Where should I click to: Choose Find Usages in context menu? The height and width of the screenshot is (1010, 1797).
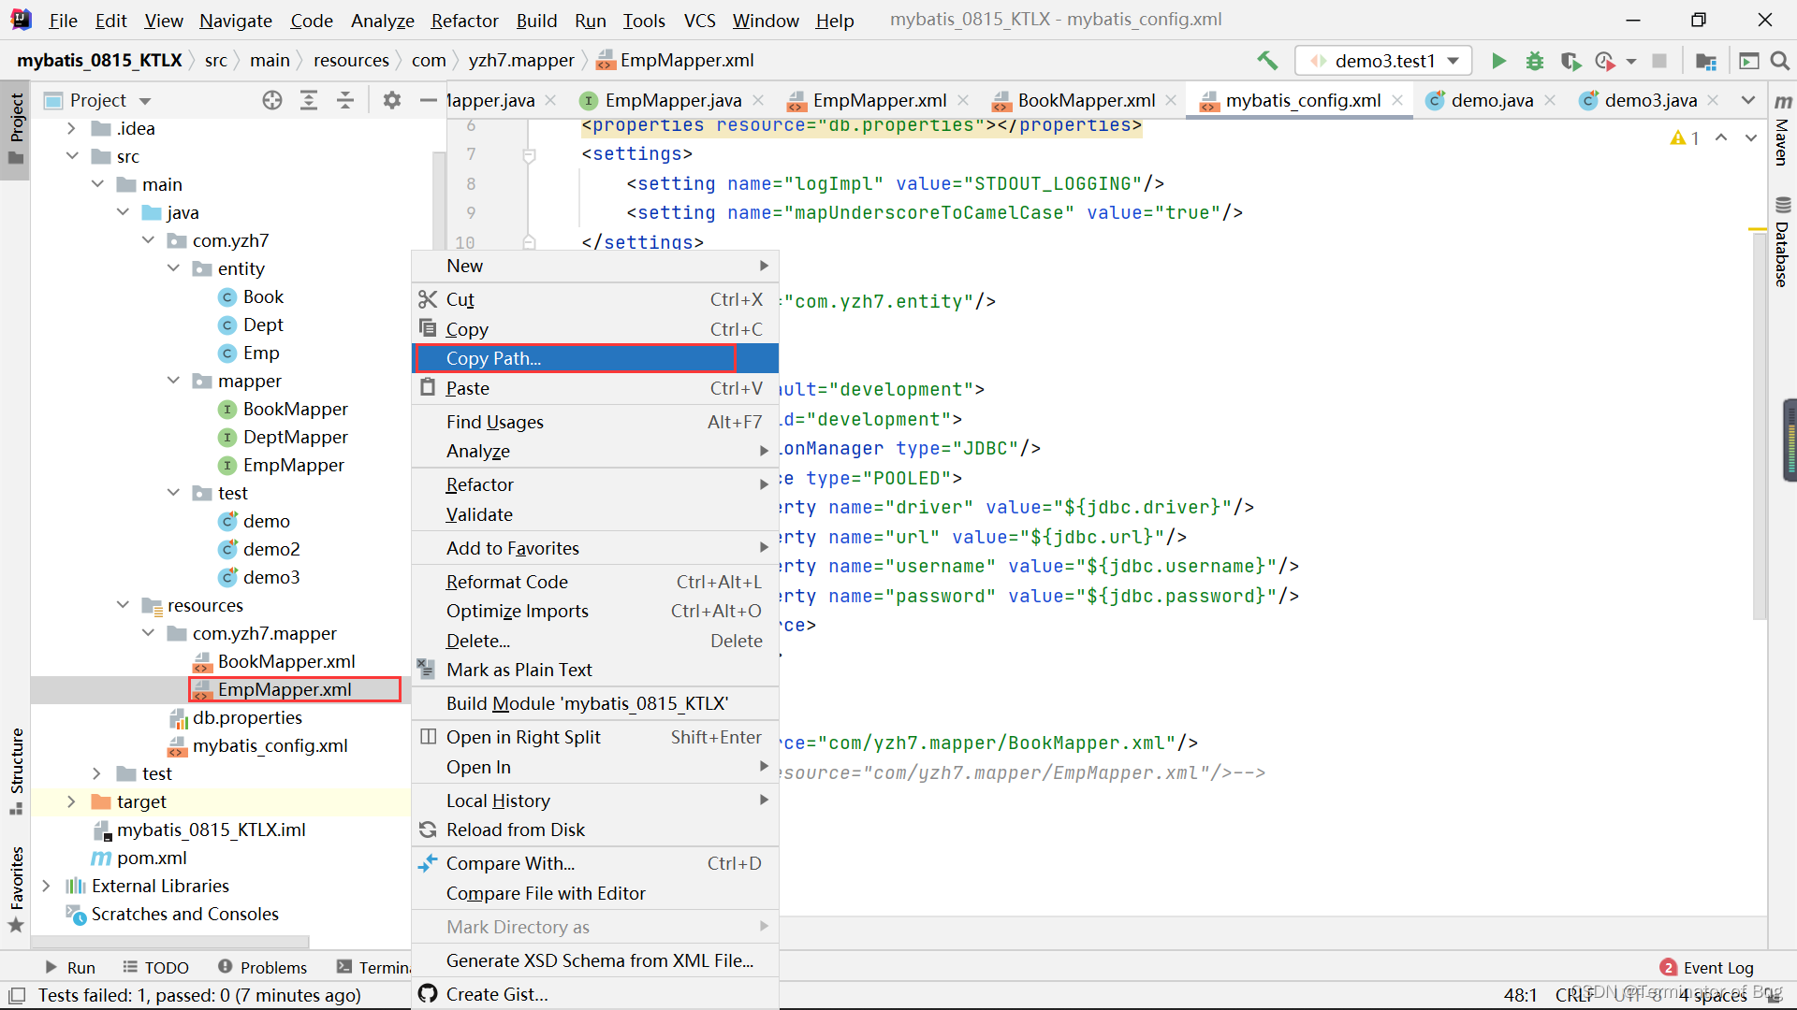coord(595,422)
